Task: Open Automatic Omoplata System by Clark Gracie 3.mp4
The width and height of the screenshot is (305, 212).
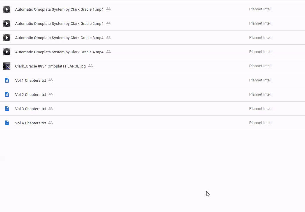Action: (x=59, y=38)
